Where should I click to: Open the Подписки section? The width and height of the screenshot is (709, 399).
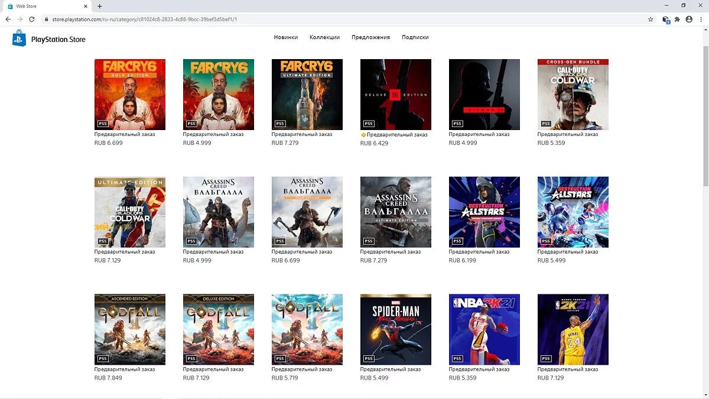(415, 37)
